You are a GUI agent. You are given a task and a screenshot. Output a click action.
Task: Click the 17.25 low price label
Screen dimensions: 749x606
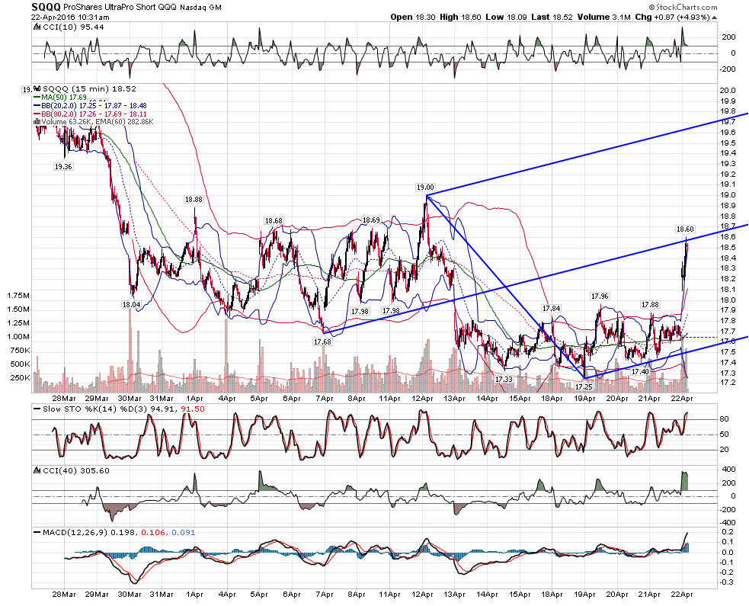tap(584, 386)
